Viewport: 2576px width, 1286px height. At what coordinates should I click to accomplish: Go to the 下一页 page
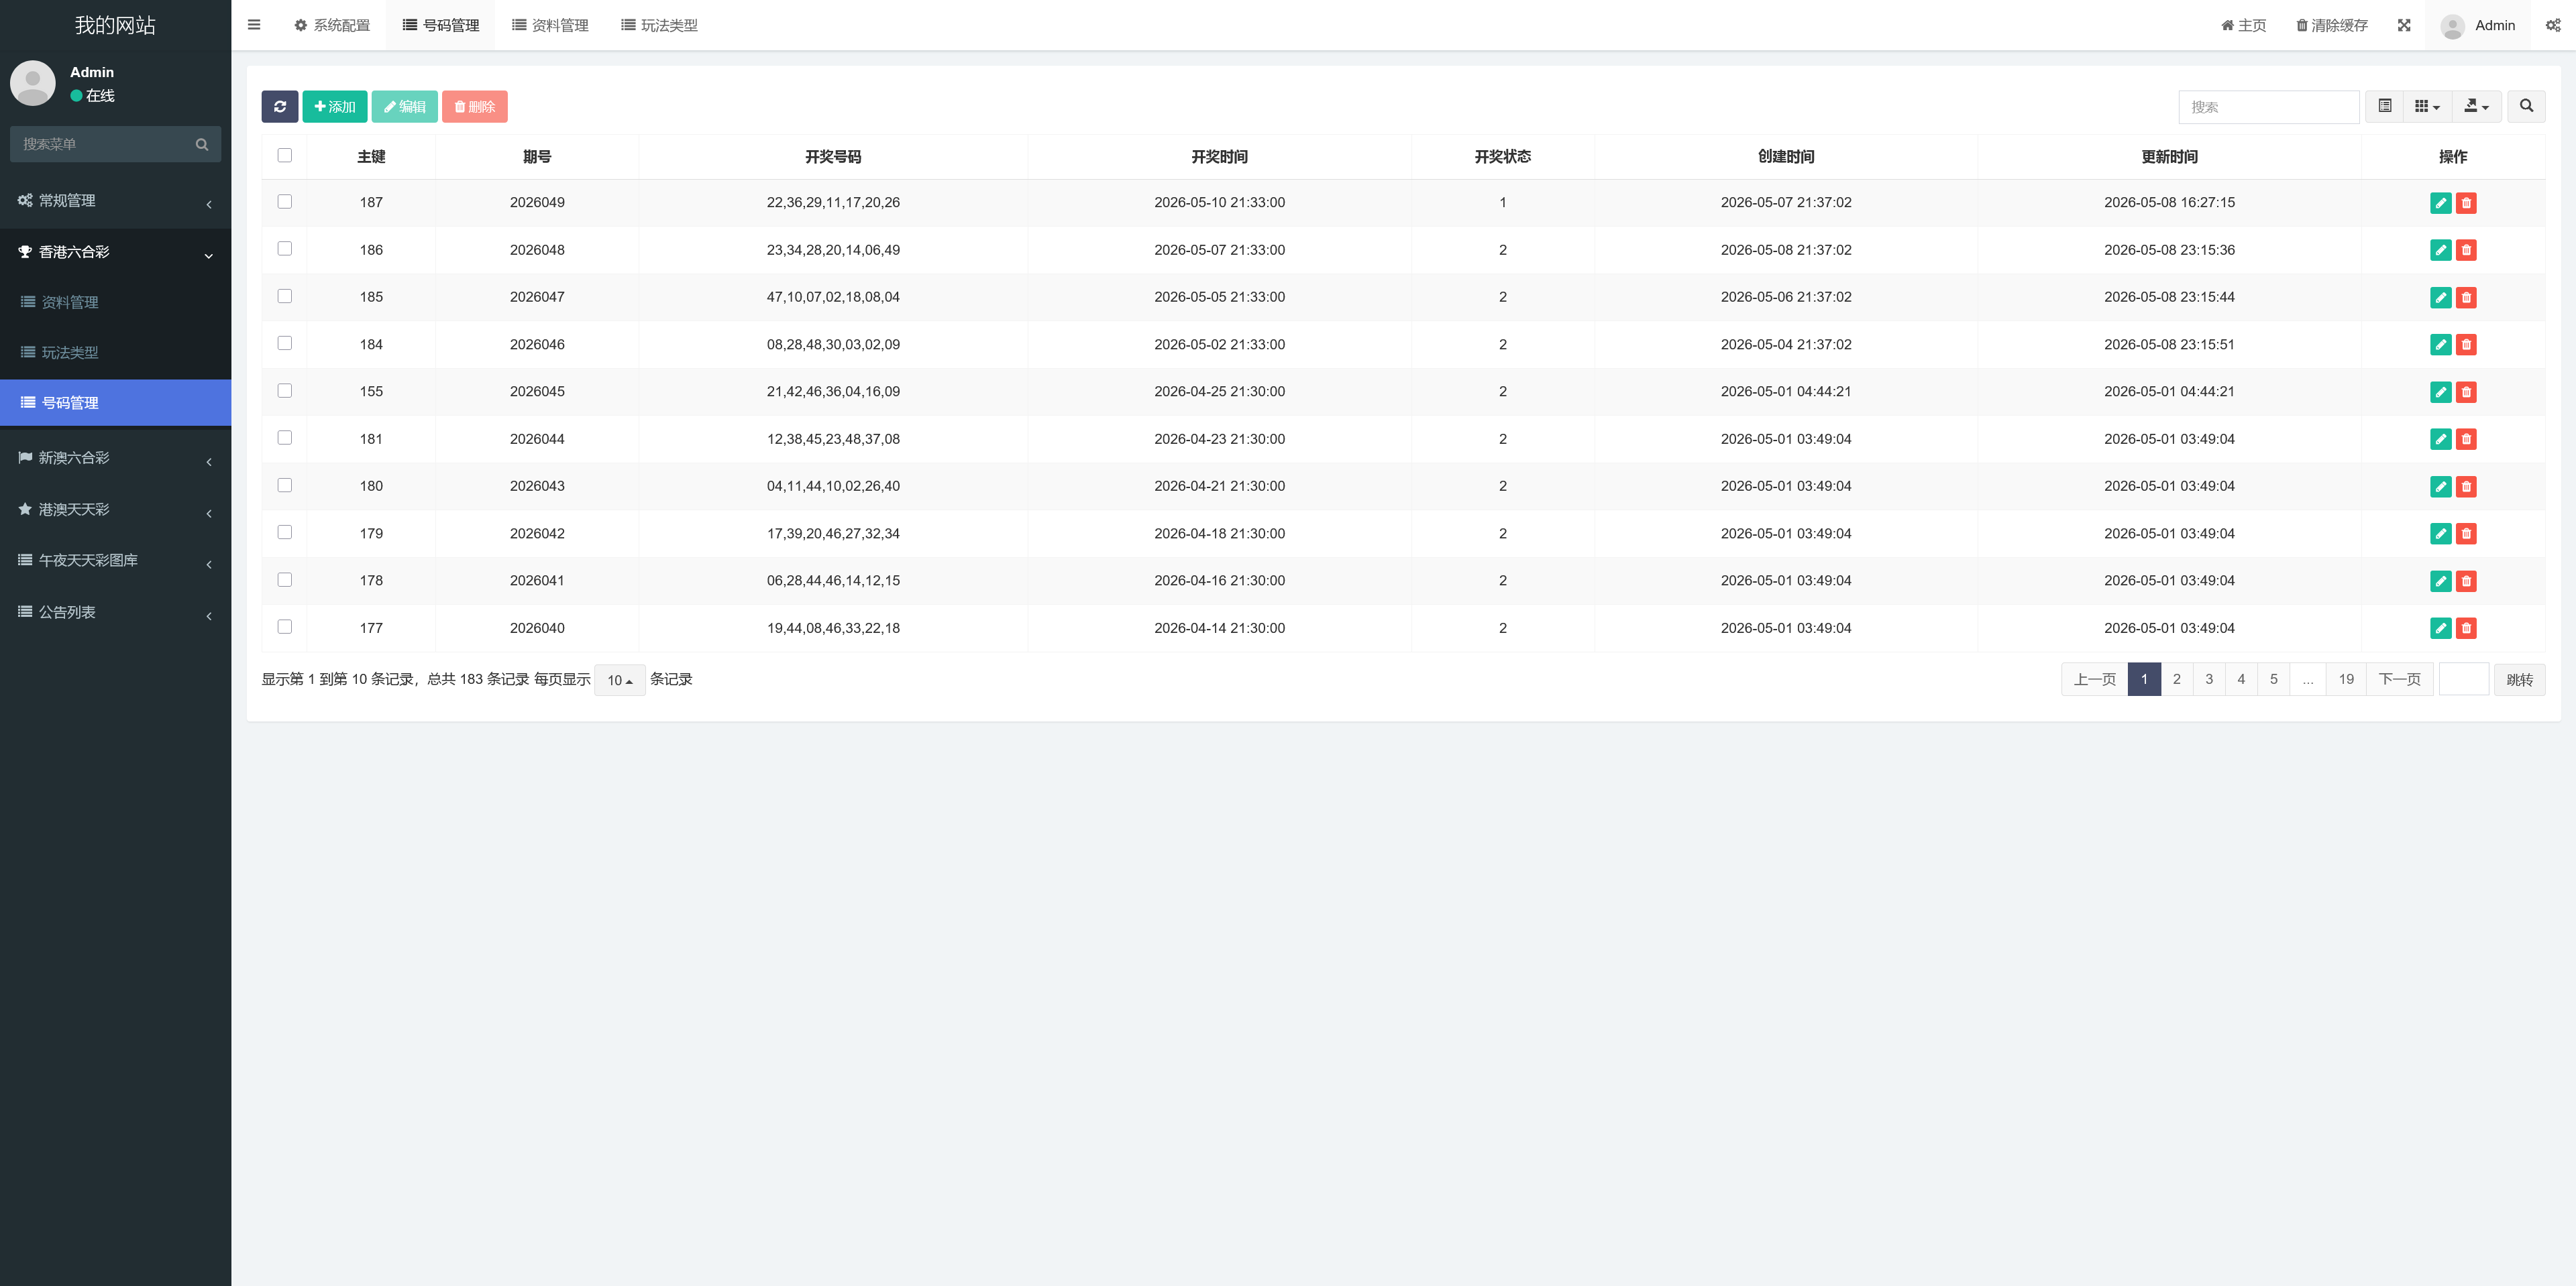(2399, 679)
